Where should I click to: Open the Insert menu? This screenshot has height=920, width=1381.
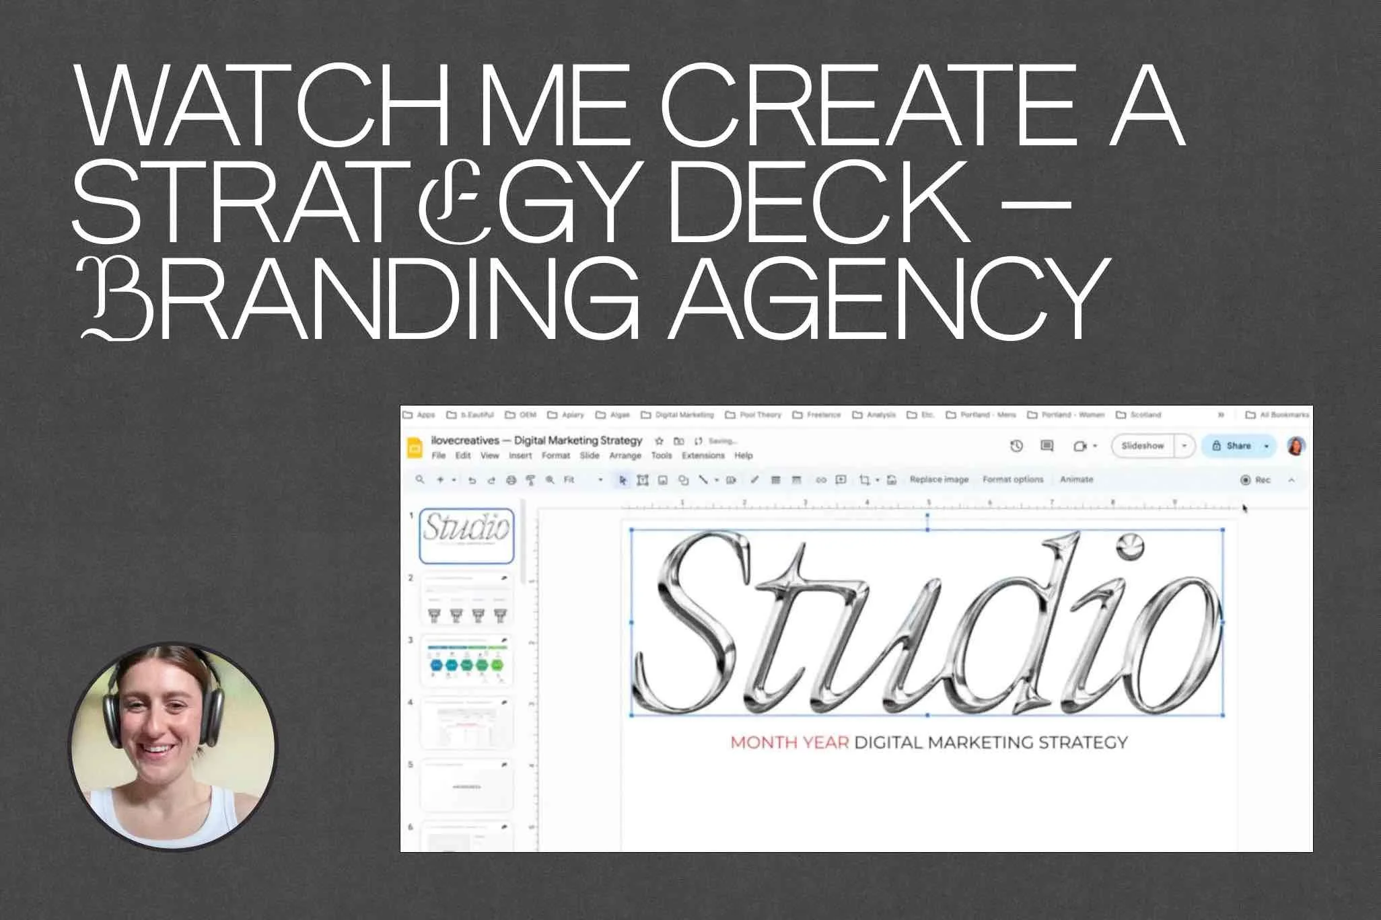(520, 455)
